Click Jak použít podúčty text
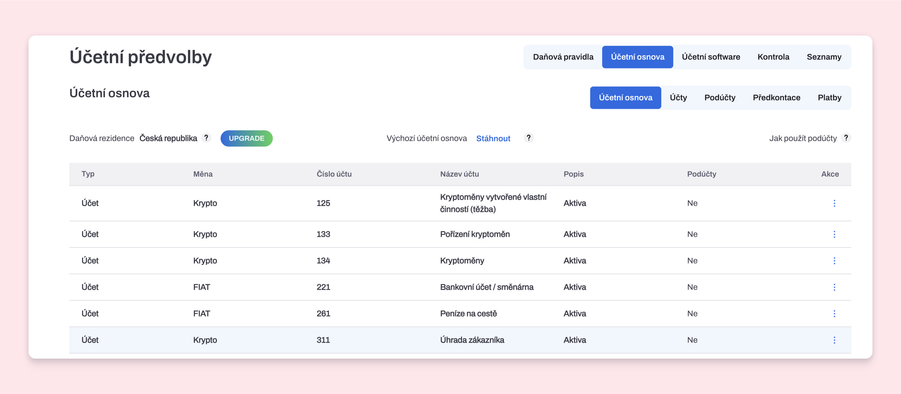901x394 pixels. pyautogui.click(x=803, y=138)
